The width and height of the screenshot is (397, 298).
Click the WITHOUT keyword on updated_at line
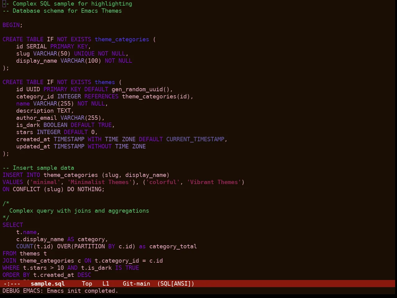(100, 146)
